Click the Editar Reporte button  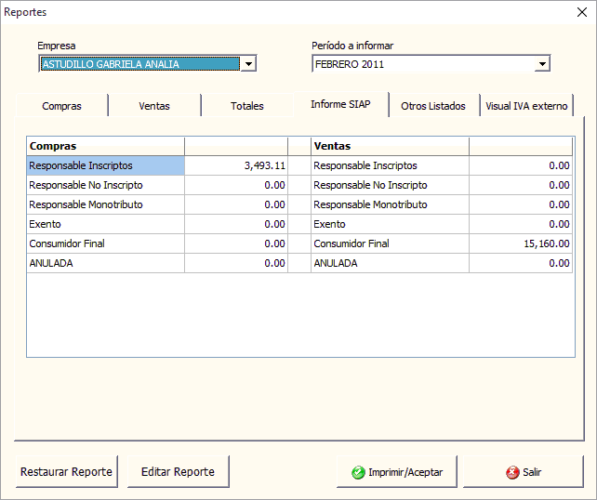tap(178, 472)
